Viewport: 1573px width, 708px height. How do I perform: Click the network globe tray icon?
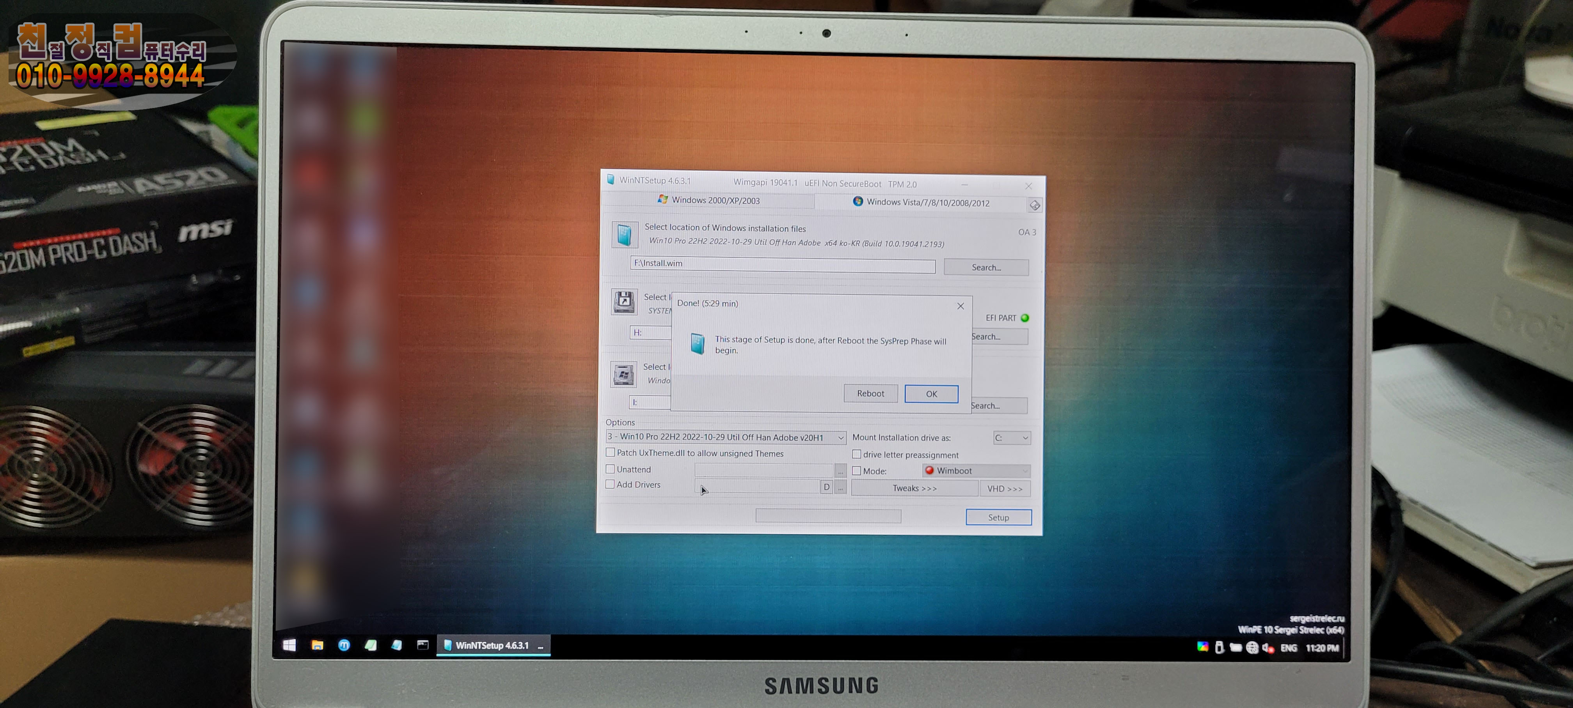pyautogui.click(x=1252, y=648)
